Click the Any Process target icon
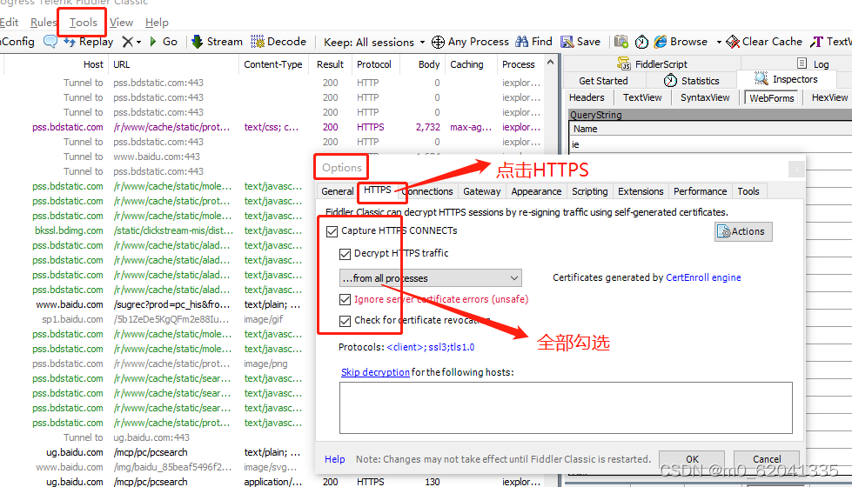 [438, 42]
